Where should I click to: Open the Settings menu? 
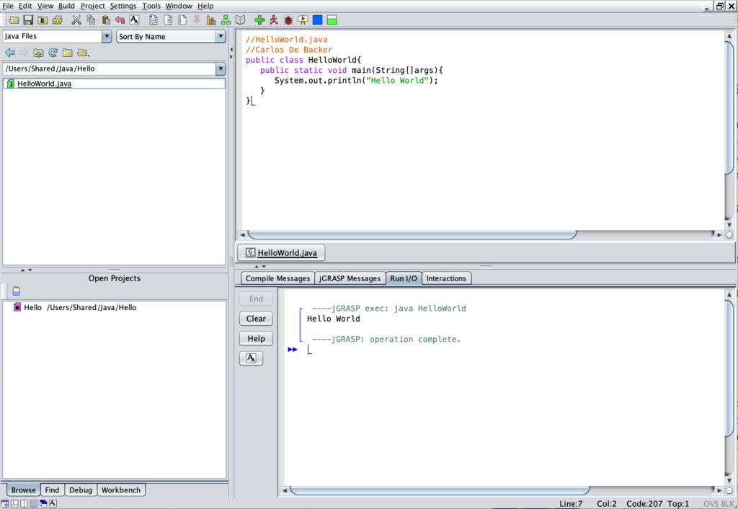pyautogui.click(x=123, y=6)
